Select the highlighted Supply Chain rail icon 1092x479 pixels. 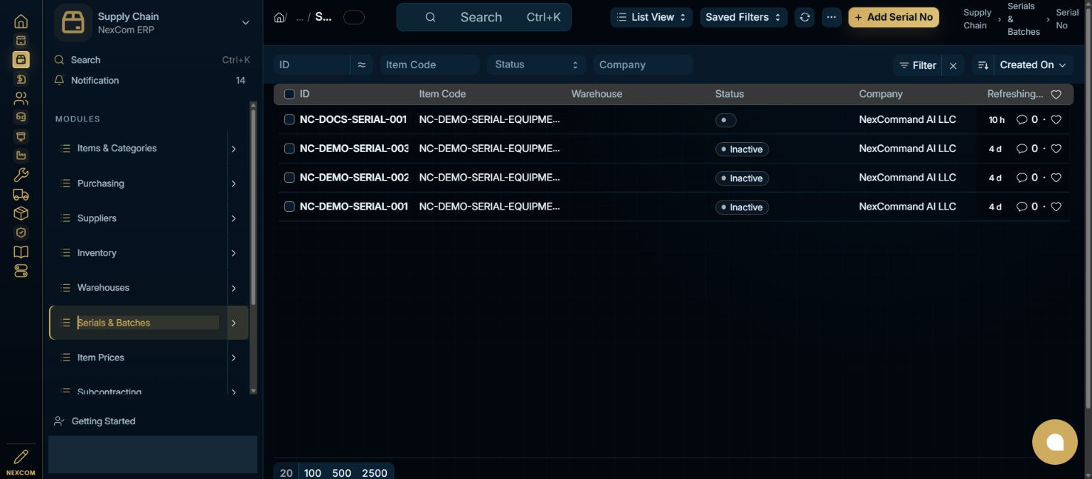[21, 60]
